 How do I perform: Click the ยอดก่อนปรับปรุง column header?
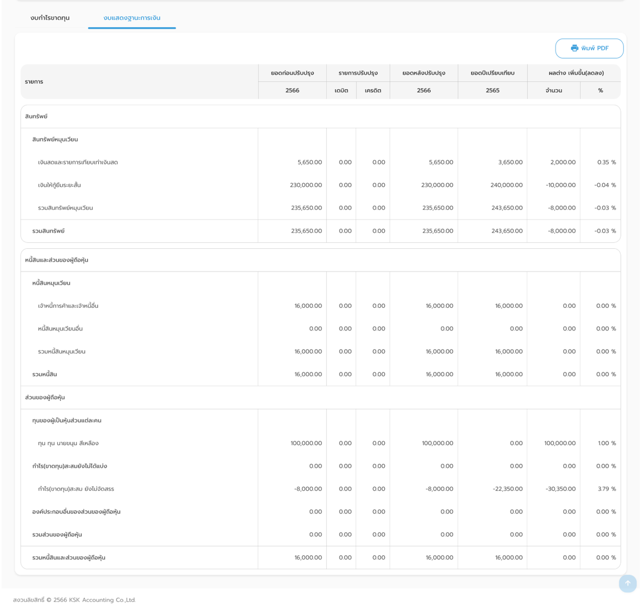pyautogui.click(x=292, y=73)
